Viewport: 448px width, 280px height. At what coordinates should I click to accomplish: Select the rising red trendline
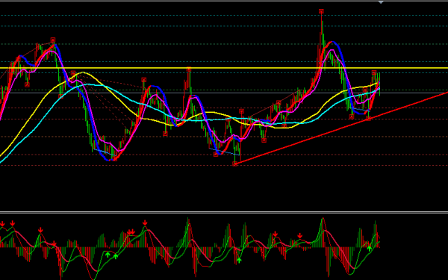pos(341,128)
